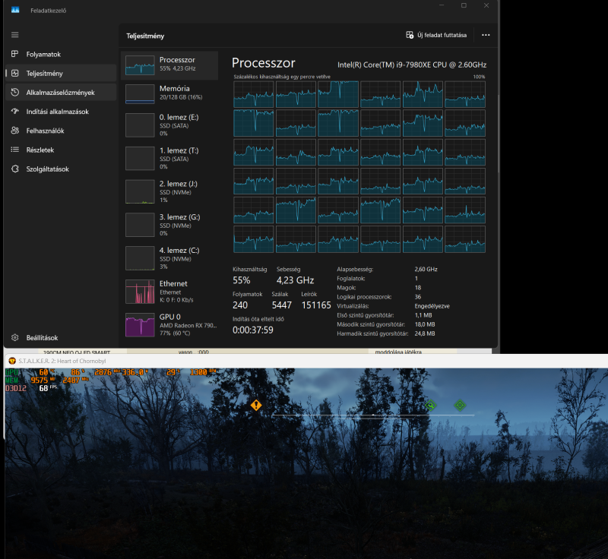Screen dimensions: 608x559
Task: Click the Folyamatok sidebar icon
Action: (14, 54)
